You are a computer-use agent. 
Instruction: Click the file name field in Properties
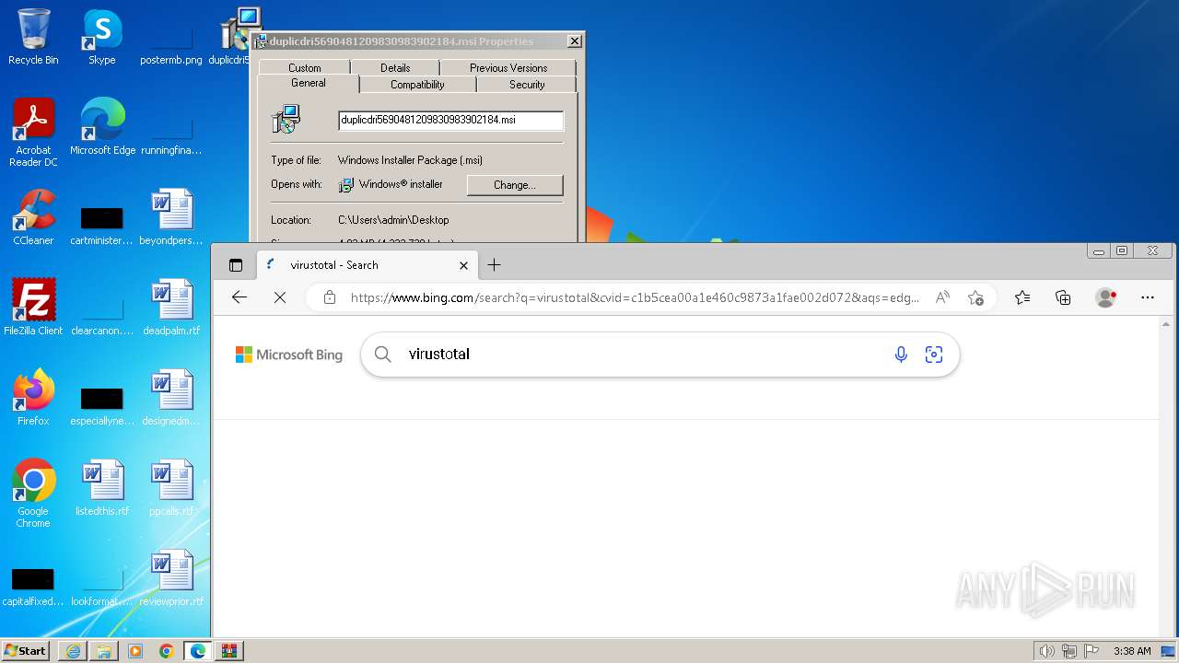tap(450, 120)
